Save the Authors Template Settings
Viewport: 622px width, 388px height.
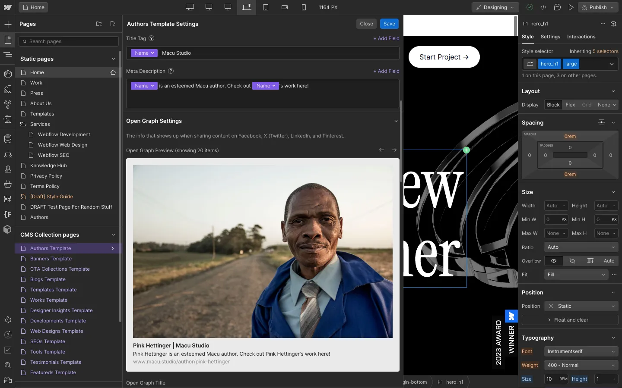click(x=389, y=24)
